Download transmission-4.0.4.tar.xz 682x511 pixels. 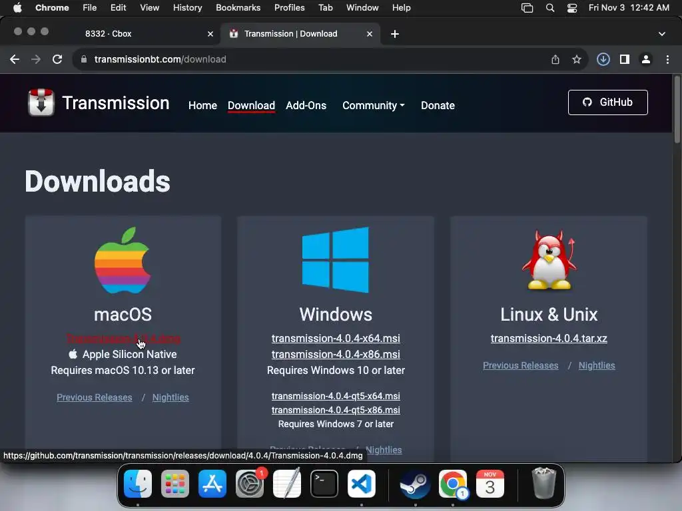pos(549,339)
